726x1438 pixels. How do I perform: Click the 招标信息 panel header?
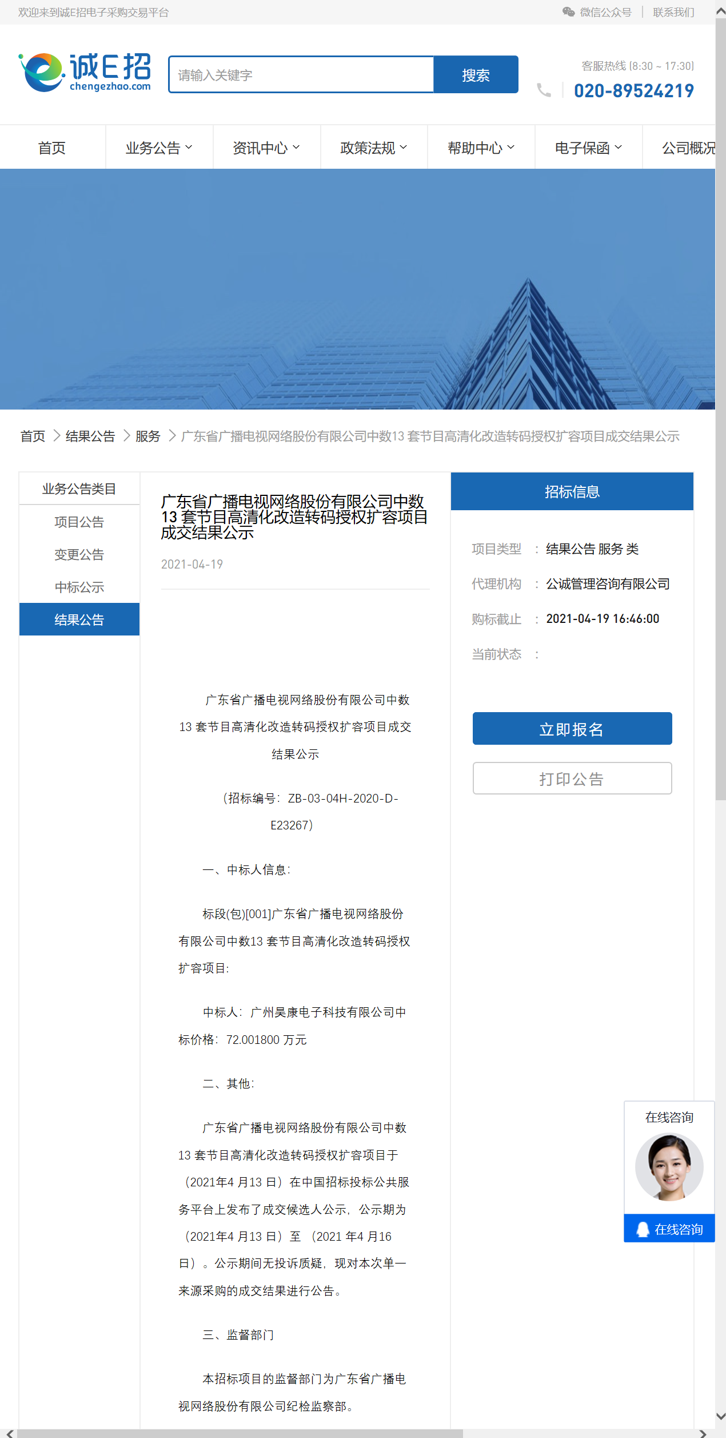point(572,491)
